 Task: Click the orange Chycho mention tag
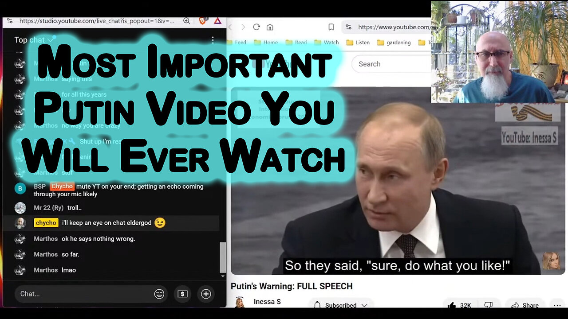coord(62,186)
